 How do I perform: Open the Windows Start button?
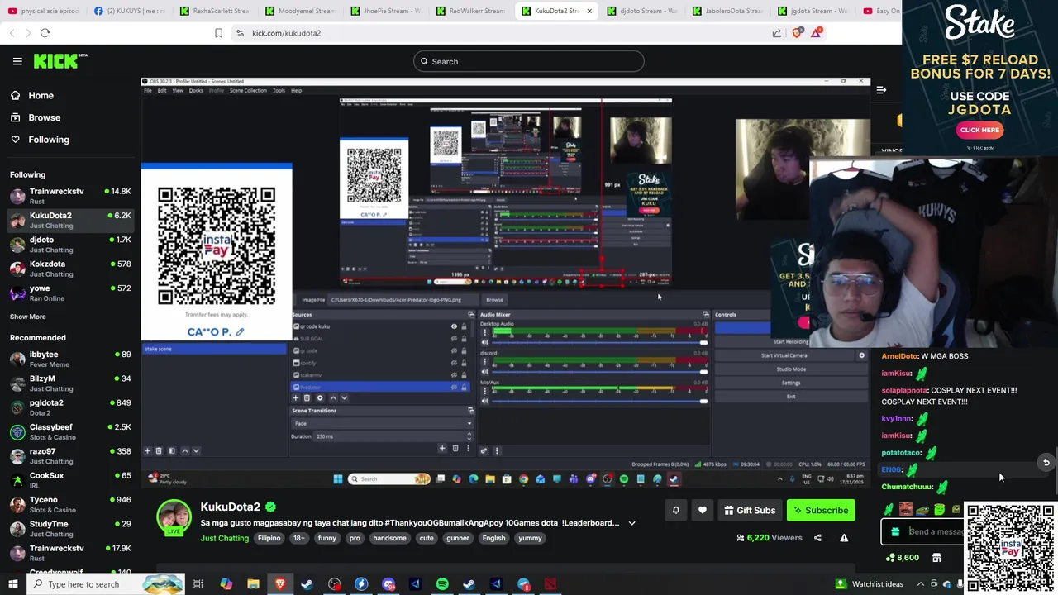point(12,584)
